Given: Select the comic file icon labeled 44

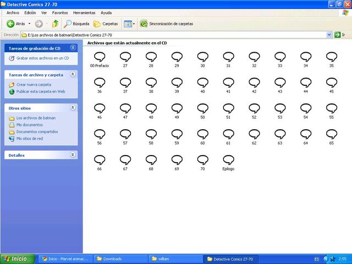Looking at the screenshot, I should pyautogui.click(x=306, y=82).
